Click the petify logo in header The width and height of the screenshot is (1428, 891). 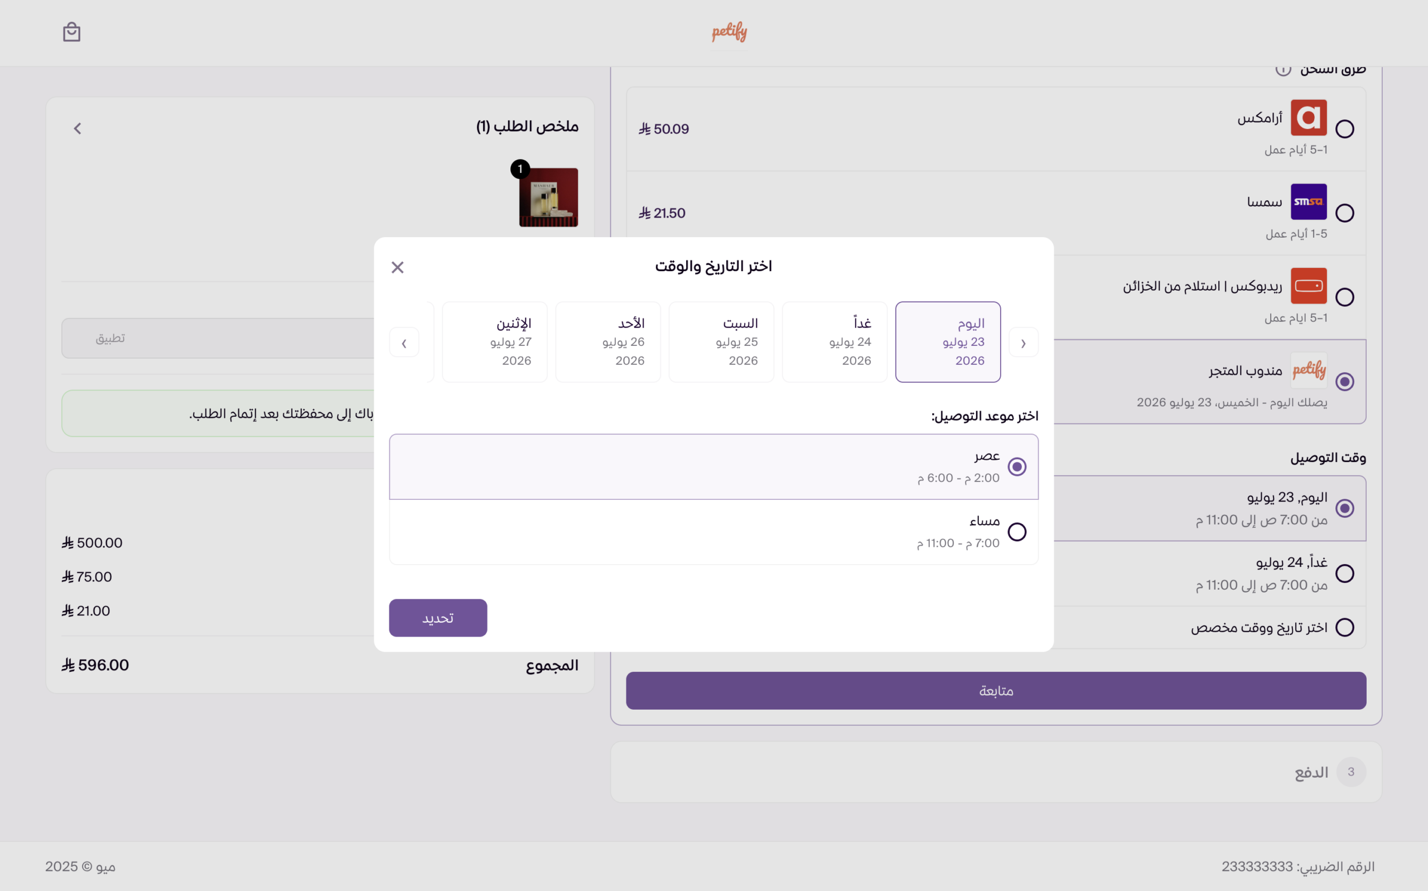[729, 32]
